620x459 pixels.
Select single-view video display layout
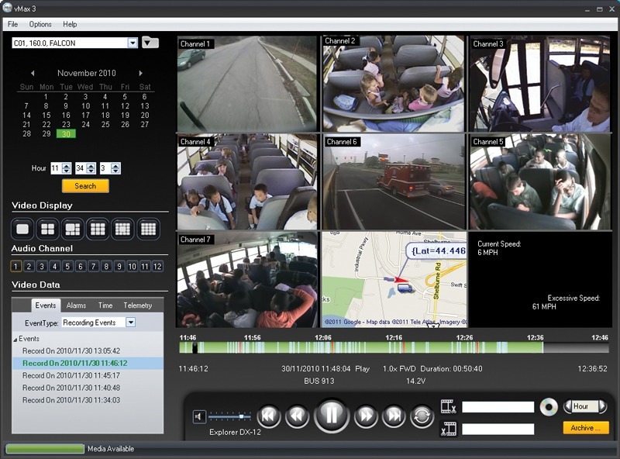(22, 229)
